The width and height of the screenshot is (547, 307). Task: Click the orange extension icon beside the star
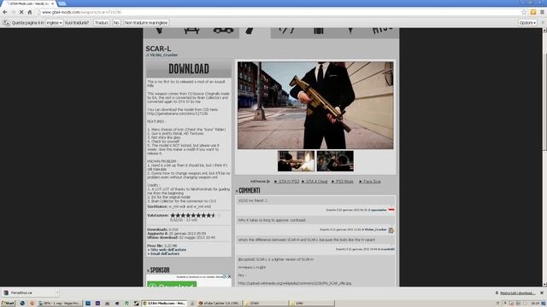(x=533, y=12)
